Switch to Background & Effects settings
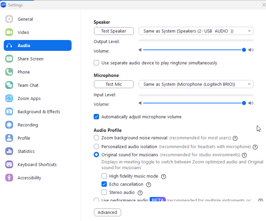Image resolution: width=266 pixels, height=221 pixels. point(39,112)
